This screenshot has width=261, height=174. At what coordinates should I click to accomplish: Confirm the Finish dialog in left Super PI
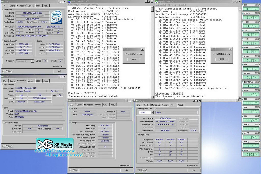click(x=134, y=59)
